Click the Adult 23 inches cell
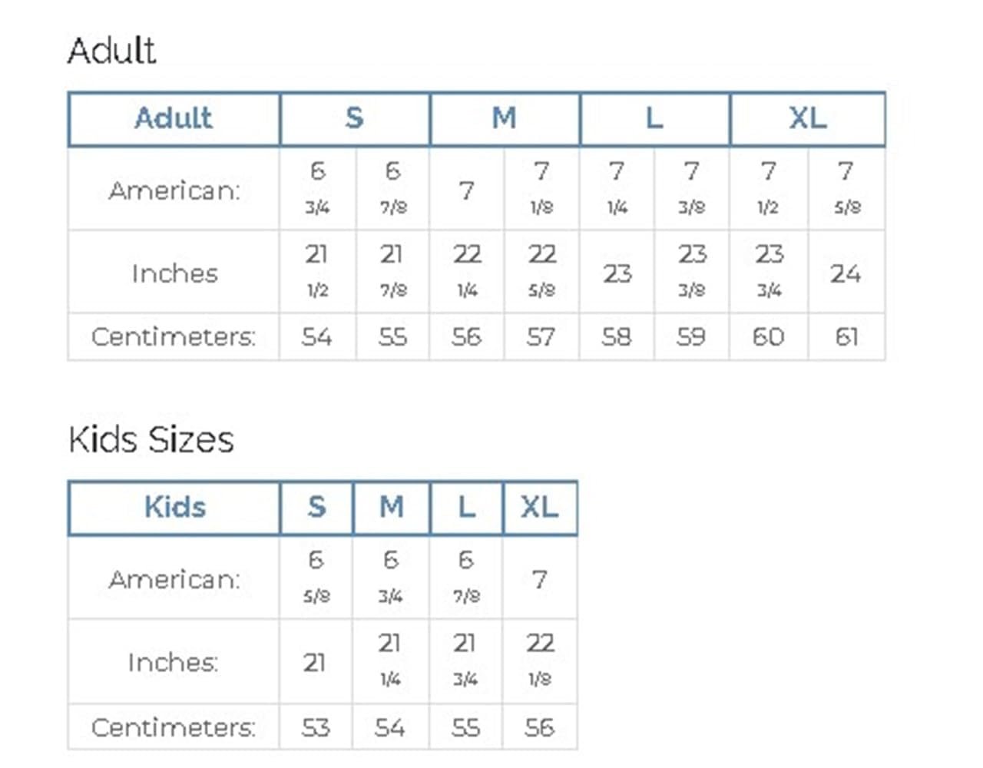 pos(617,272)
